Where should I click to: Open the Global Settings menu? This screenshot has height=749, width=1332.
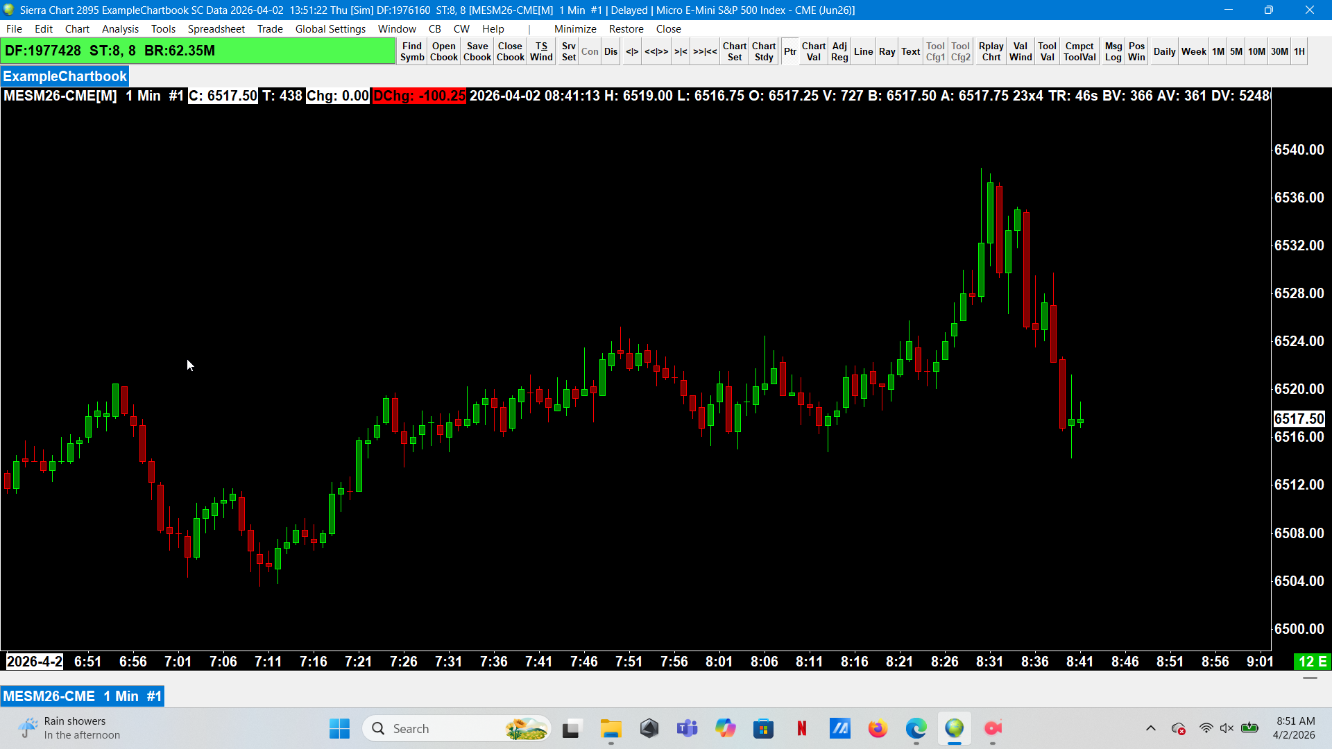click(330, 29)
